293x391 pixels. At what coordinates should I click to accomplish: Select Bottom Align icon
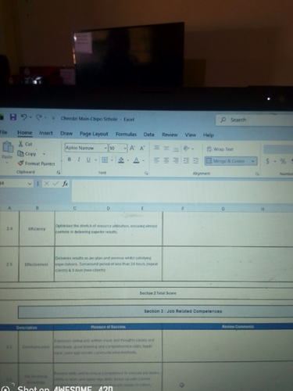pyautogui.click(x=176, y=149)
